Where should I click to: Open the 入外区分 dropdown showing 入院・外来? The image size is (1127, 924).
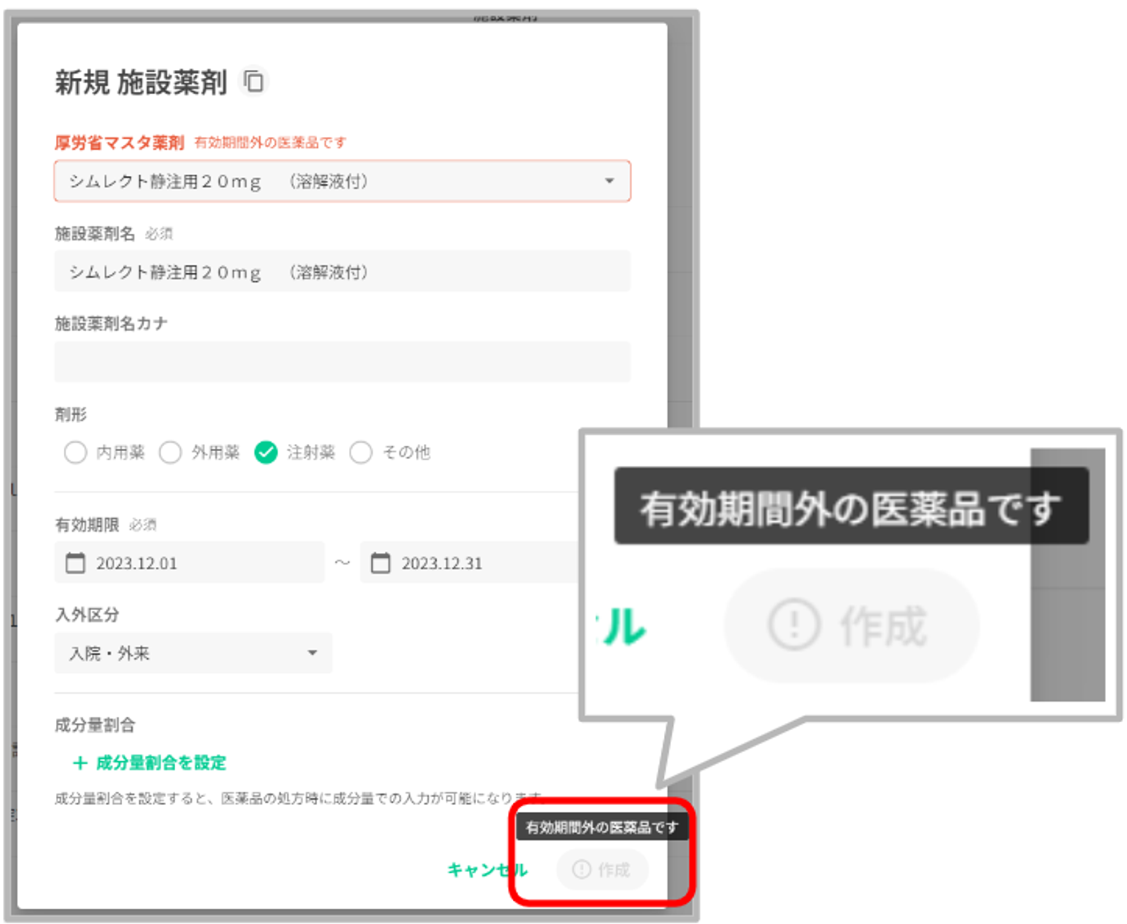click(193, 652)
